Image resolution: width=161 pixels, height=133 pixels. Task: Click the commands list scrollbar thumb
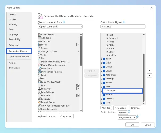81,51
